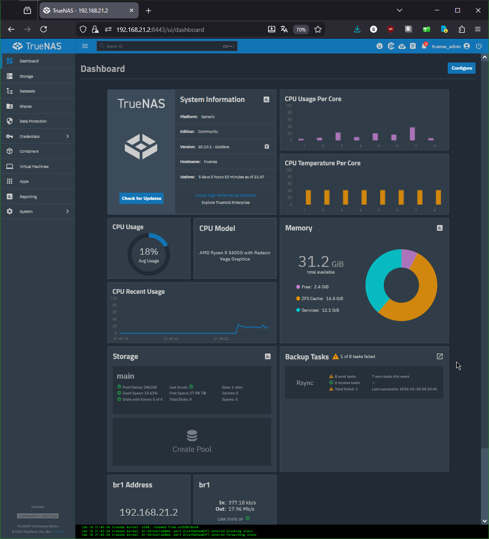Reload the page with browser refresh
The width and height of the screenshot is (489, 539).
44,29
